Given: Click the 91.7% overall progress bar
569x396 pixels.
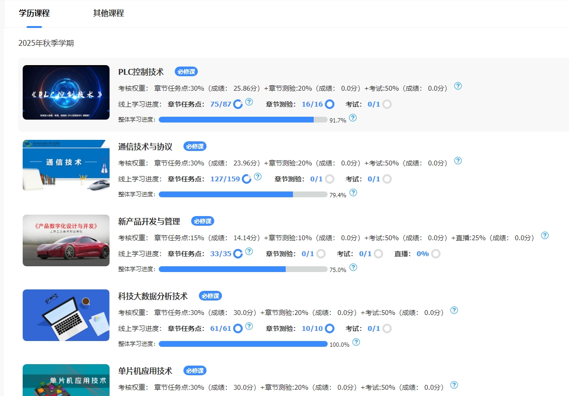Looking at the screenshot, I should (x=243, y=120).
